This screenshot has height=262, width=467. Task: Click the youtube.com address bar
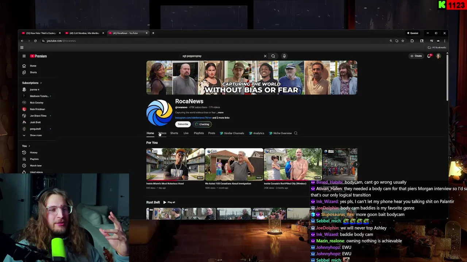click(x=215, y=41)
